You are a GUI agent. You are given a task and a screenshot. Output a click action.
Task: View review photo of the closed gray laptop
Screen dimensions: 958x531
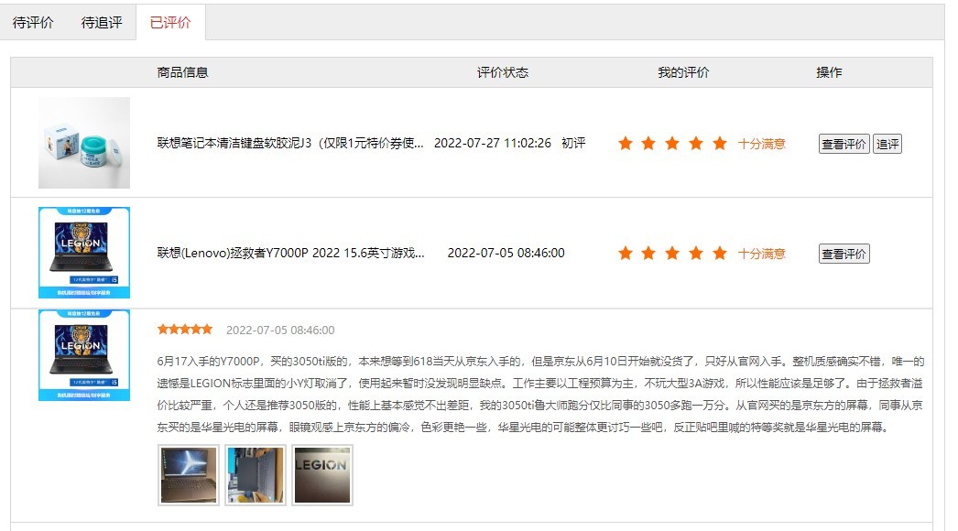coord(256,475)
